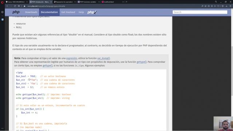Click 'echo gettype($un_str);' line

pyautogui.click(x=30, y=98)
